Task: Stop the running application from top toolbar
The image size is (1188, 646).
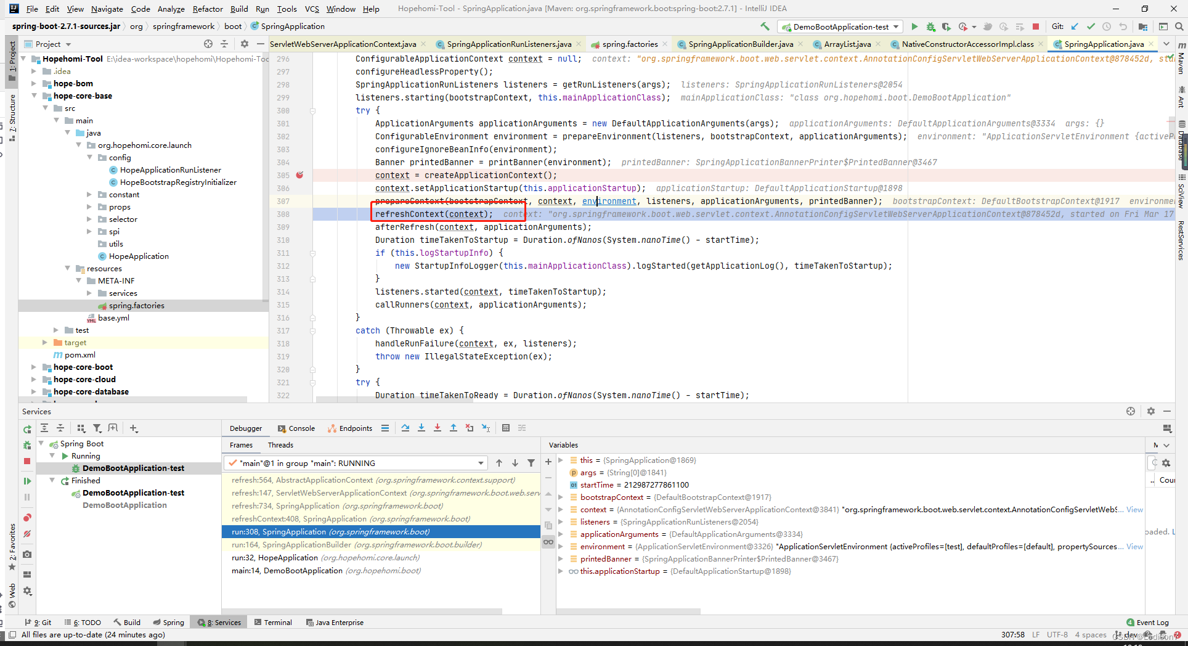Action: point(1036,27)
